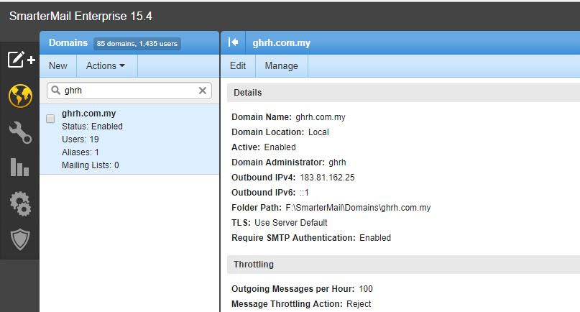The image size is (580, 312).
Task: Expand the Actions dropdown menu
Action: tap(106, 65)
